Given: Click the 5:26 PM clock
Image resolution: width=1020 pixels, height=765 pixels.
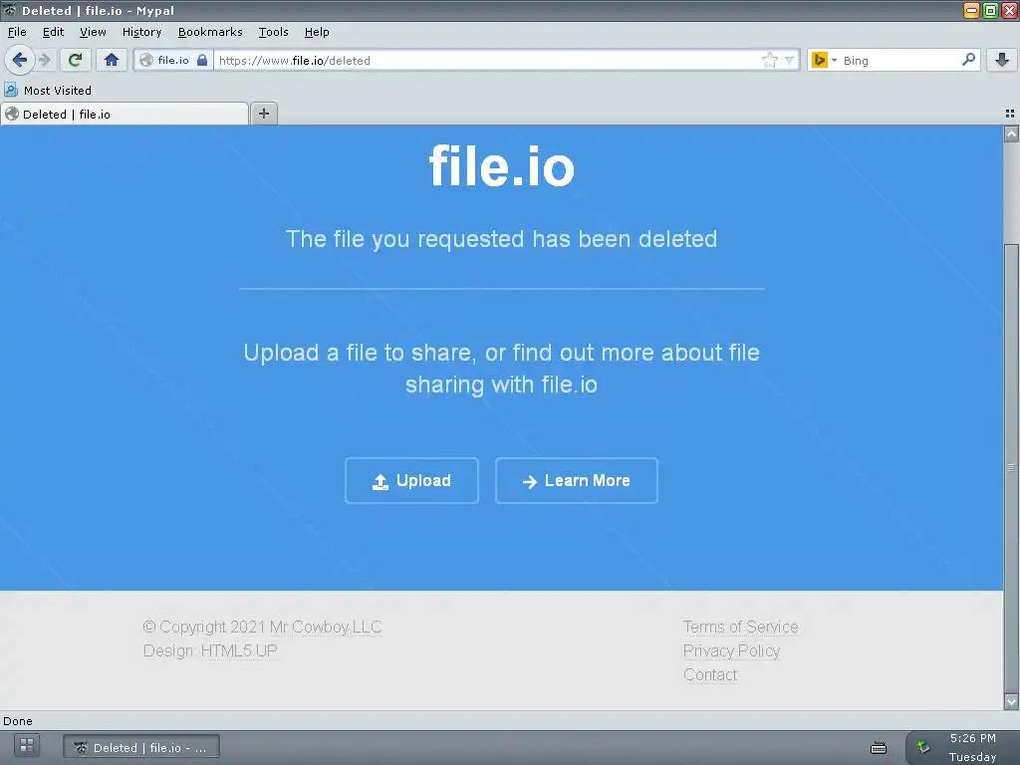Looking at the screenshot, I should coord(972,738).
